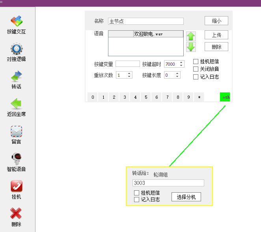Increase the 按键超时 value with up arrow

(181, 63)
